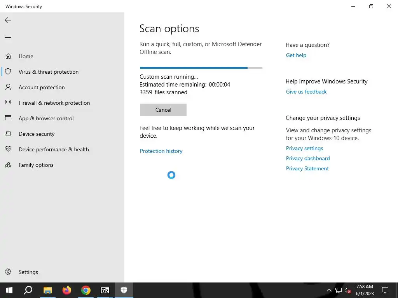This screenshot has height=298, width=398.
Task: Click the Get help link
Action: (296, 55)
